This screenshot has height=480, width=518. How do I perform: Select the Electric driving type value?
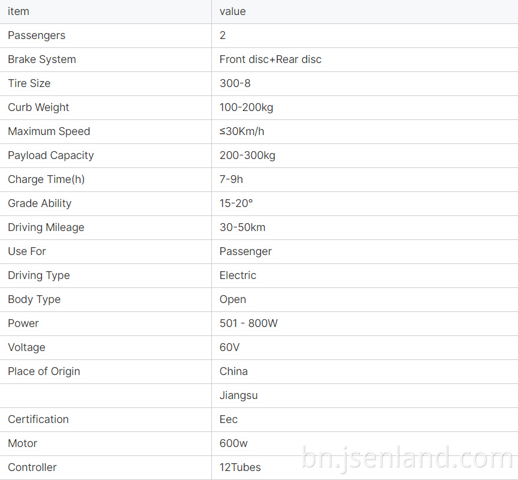point(238,275)
